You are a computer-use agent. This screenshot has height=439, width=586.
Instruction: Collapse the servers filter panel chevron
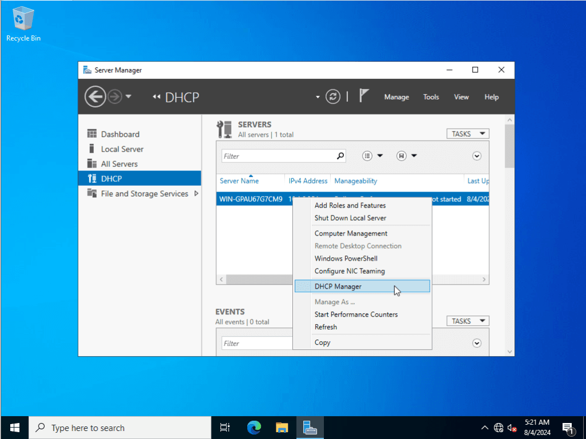tap(477, 156)
